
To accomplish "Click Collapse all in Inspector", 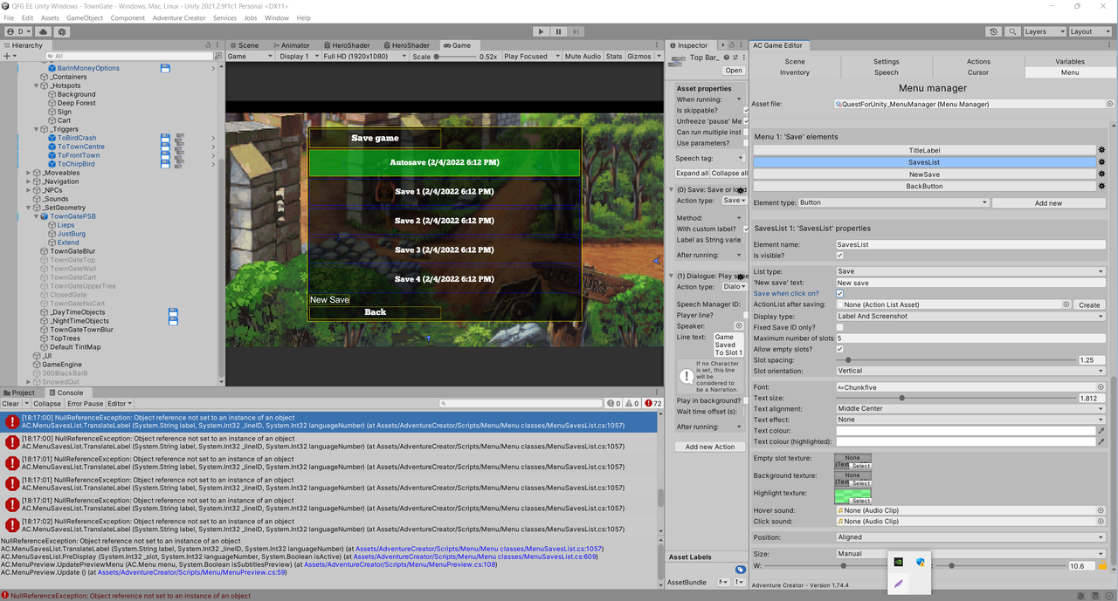I will click(729, 173).
